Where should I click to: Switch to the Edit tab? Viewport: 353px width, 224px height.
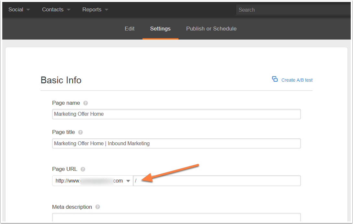point(130,29)
